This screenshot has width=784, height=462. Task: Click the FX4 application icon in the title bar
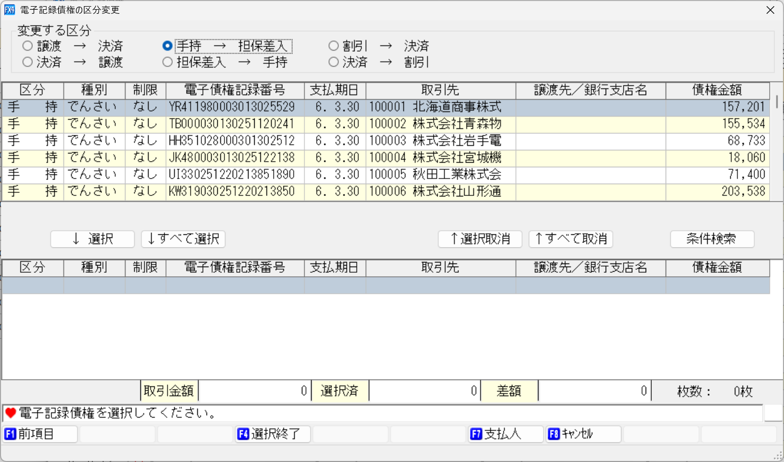pyautogui.click(x=9, y=10)
